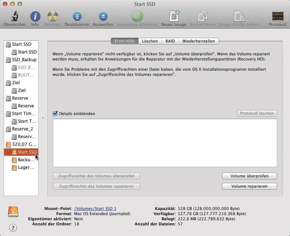Open the Info toolbar icon
The image size is (290, 236).
click(x=35, y=16)
